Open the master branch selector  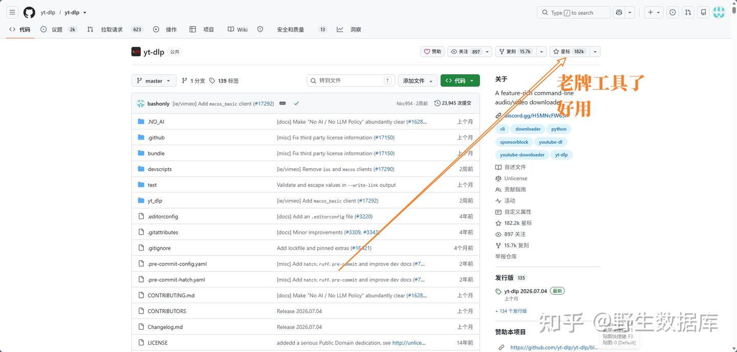[154, 81]
